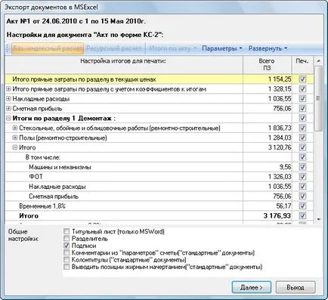Click the value 56,17
This screenshot has height=300, width=328.
[x=283, y=206]
